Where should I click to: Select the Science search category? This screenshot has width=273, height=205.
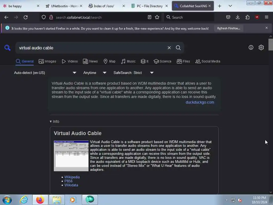point(162,61)
